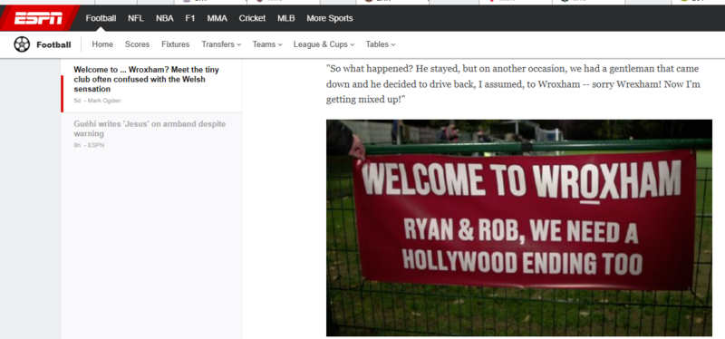Go to football Home page
Image resolution: width=725 pixels, height=339 pixels.
pyautogui.click(x=102, y=44)
